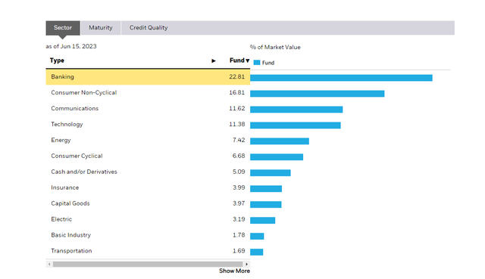Click the Basic Industry chart bar

click(x=257, y=236)
